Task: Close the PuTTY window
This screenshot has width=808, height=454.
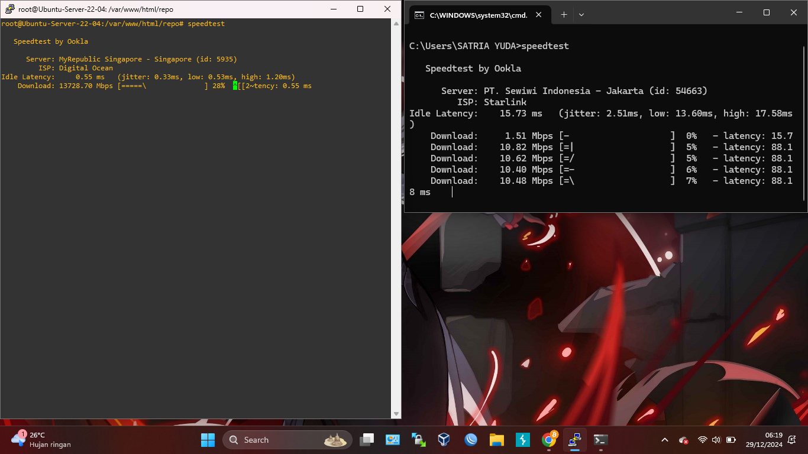Action: click(387, 9)
